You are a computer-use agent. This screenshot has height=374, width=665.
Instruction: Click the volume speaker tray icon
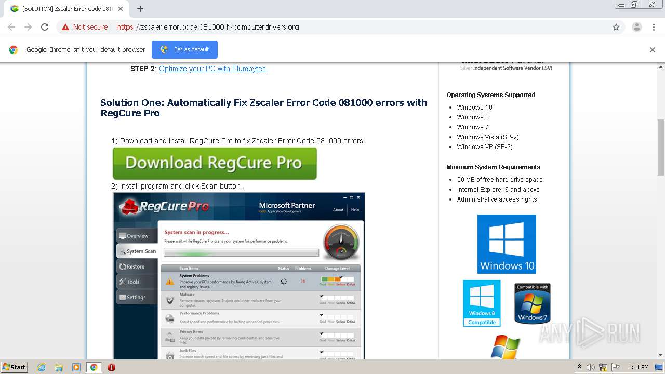coord(591,367)
